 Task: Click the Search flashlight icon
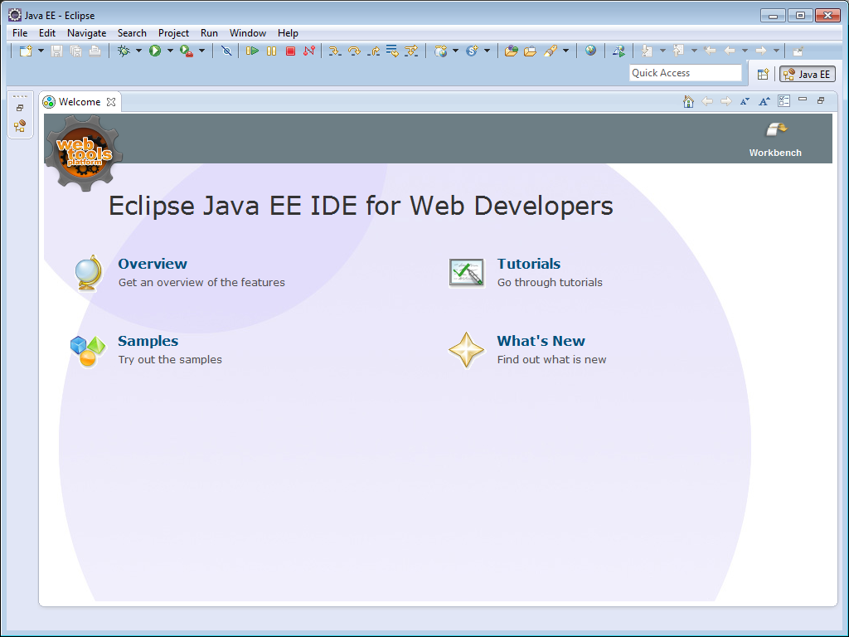pos(551,51)
